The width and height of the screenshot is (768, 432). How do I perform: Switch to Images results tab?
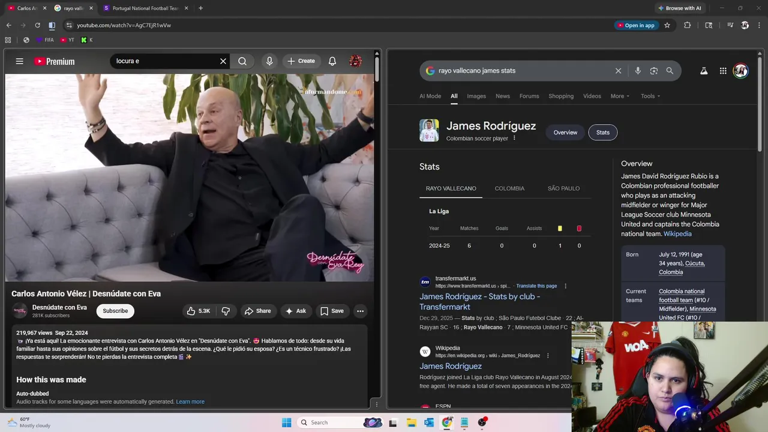click(476, 96)
